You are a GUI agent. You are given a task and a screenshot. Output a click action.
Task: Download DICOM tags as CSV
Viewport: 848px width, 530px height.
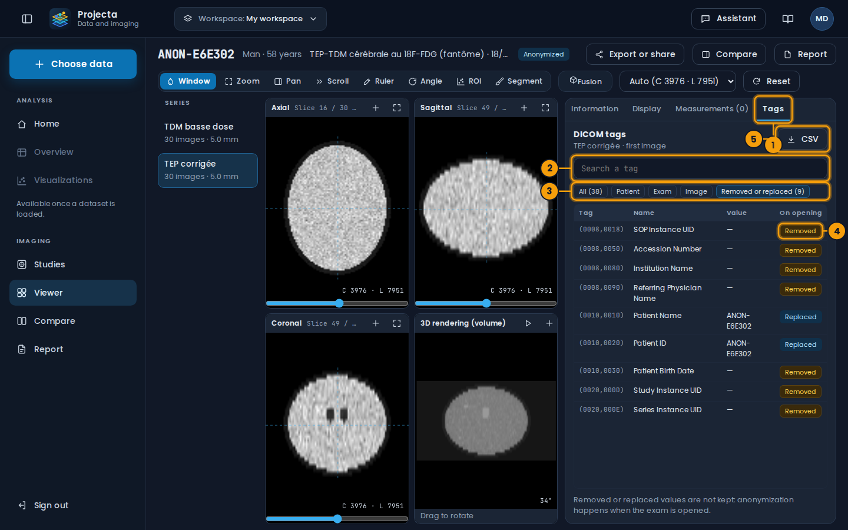click(803, 139)
